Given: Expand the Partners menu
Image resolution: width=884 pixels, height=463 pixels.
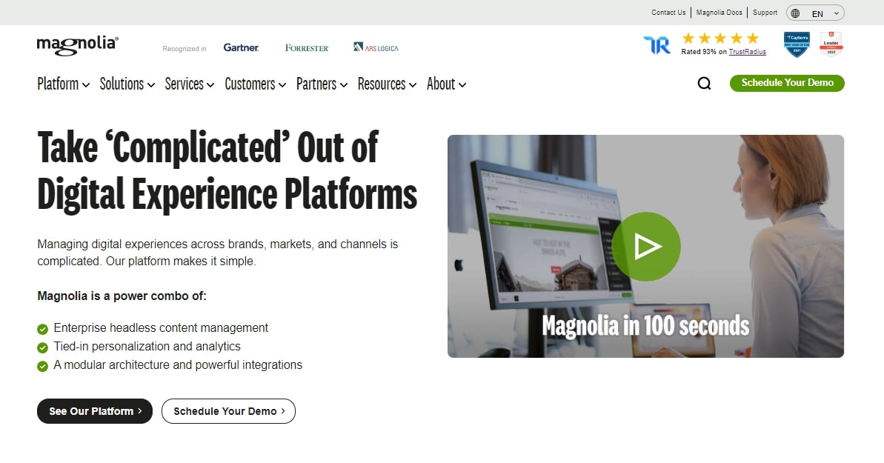Looking at the screenshot, I should 322,84.
